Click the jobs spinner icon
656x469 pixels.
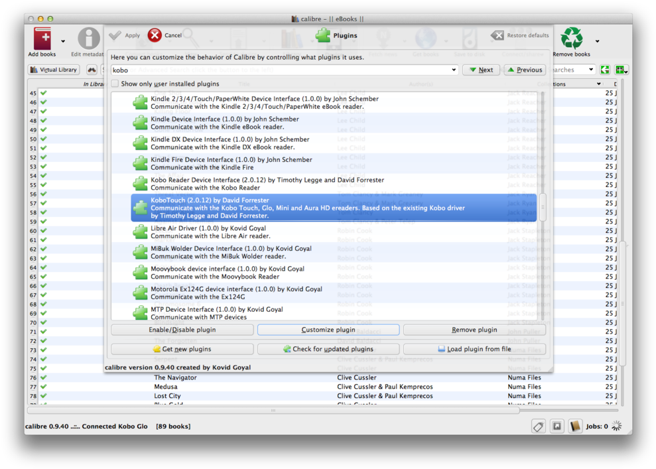pos(617,426)
